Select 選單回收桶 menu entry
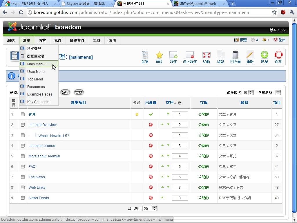 (39, 56)
